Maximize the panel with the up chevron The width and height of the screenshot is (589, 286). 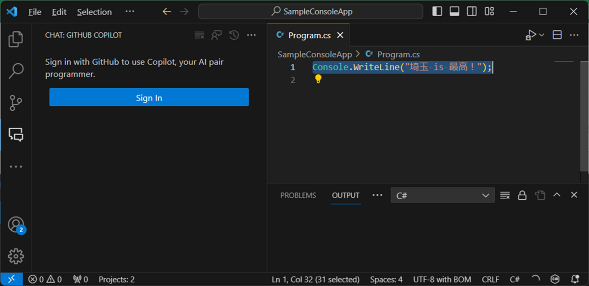[x=557, y=195]
